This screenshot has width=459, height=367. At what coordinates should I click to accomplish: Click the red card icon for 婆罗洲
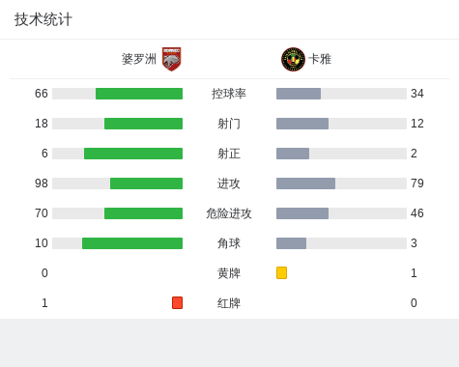(177, 302)
